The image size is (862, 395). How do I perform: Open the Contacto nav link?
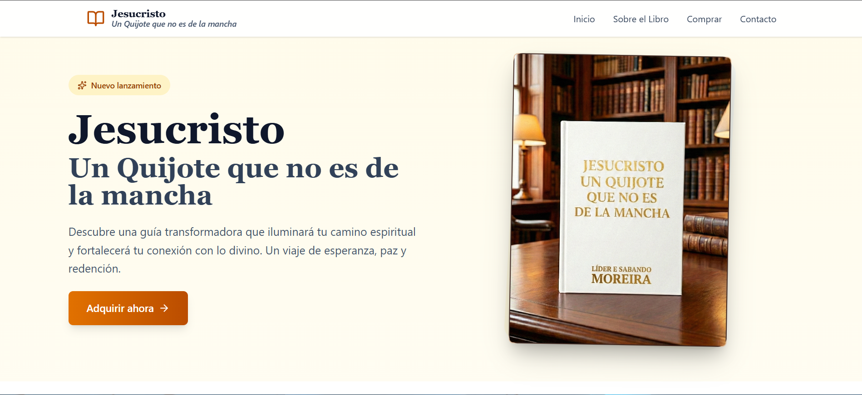(x=758, y=19)
